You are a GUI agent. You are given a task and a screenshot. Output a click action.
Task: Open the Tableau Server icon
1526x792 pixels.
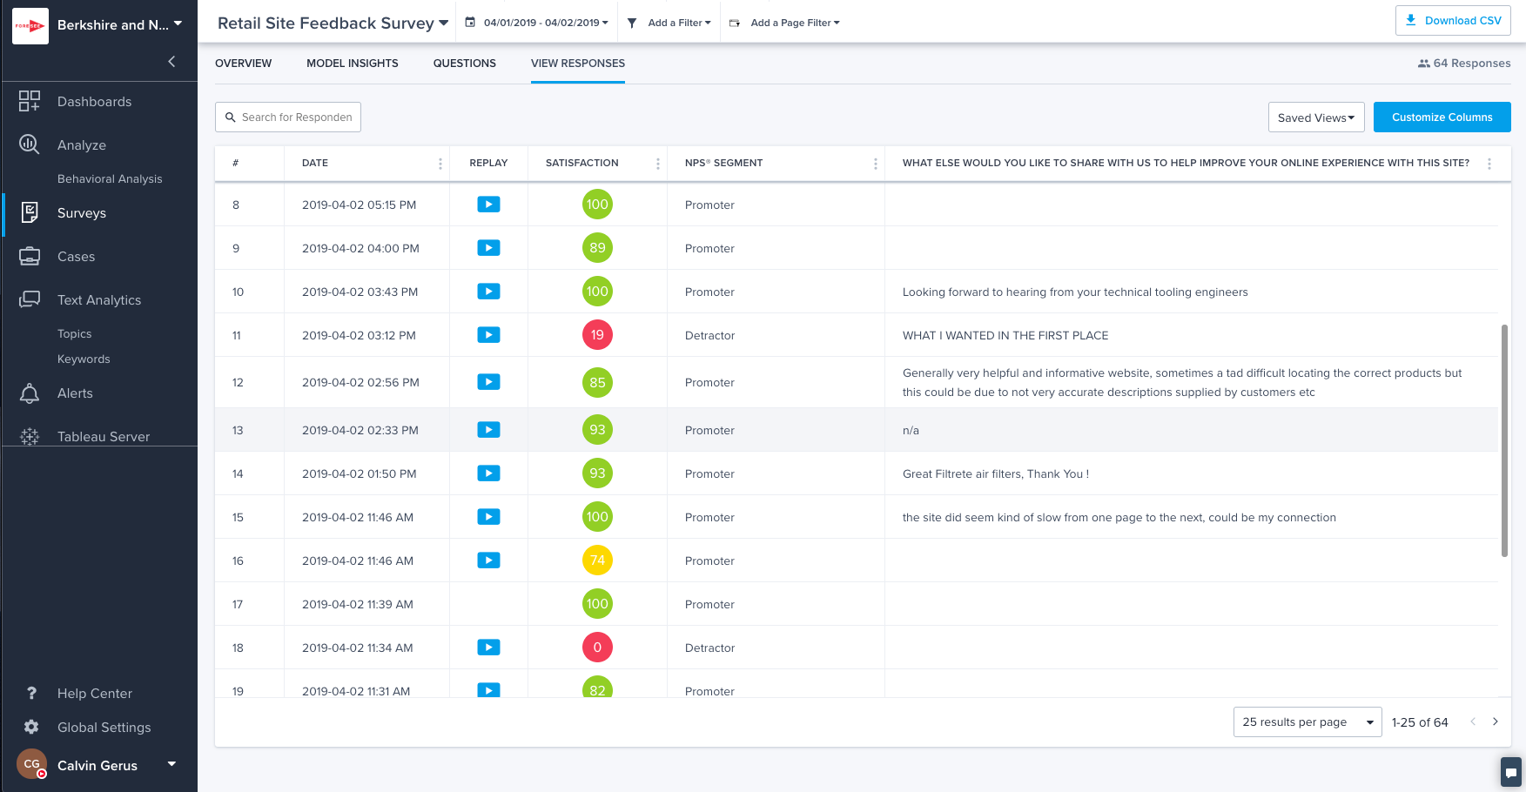click(x=30, y=436)
